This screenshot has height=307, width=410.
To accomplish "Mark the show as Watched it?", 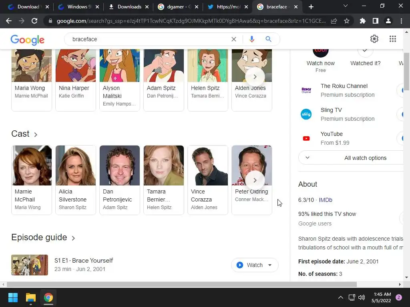I will [365, 58].
